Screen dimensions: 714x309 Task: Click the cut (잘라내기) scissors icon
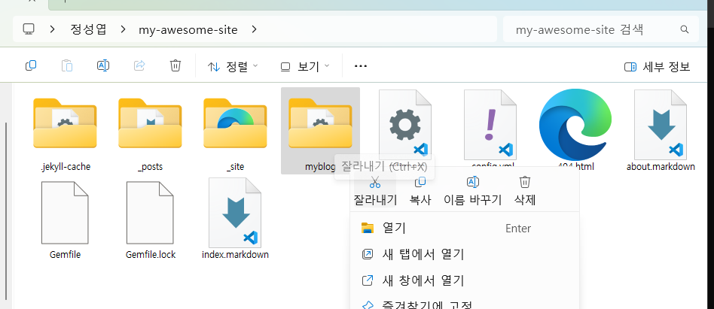click(375, 183)
